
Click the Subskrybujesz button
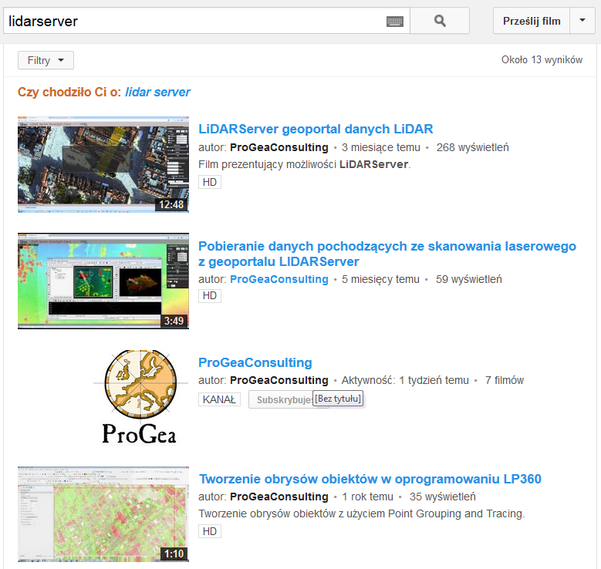tap(281, 399)
